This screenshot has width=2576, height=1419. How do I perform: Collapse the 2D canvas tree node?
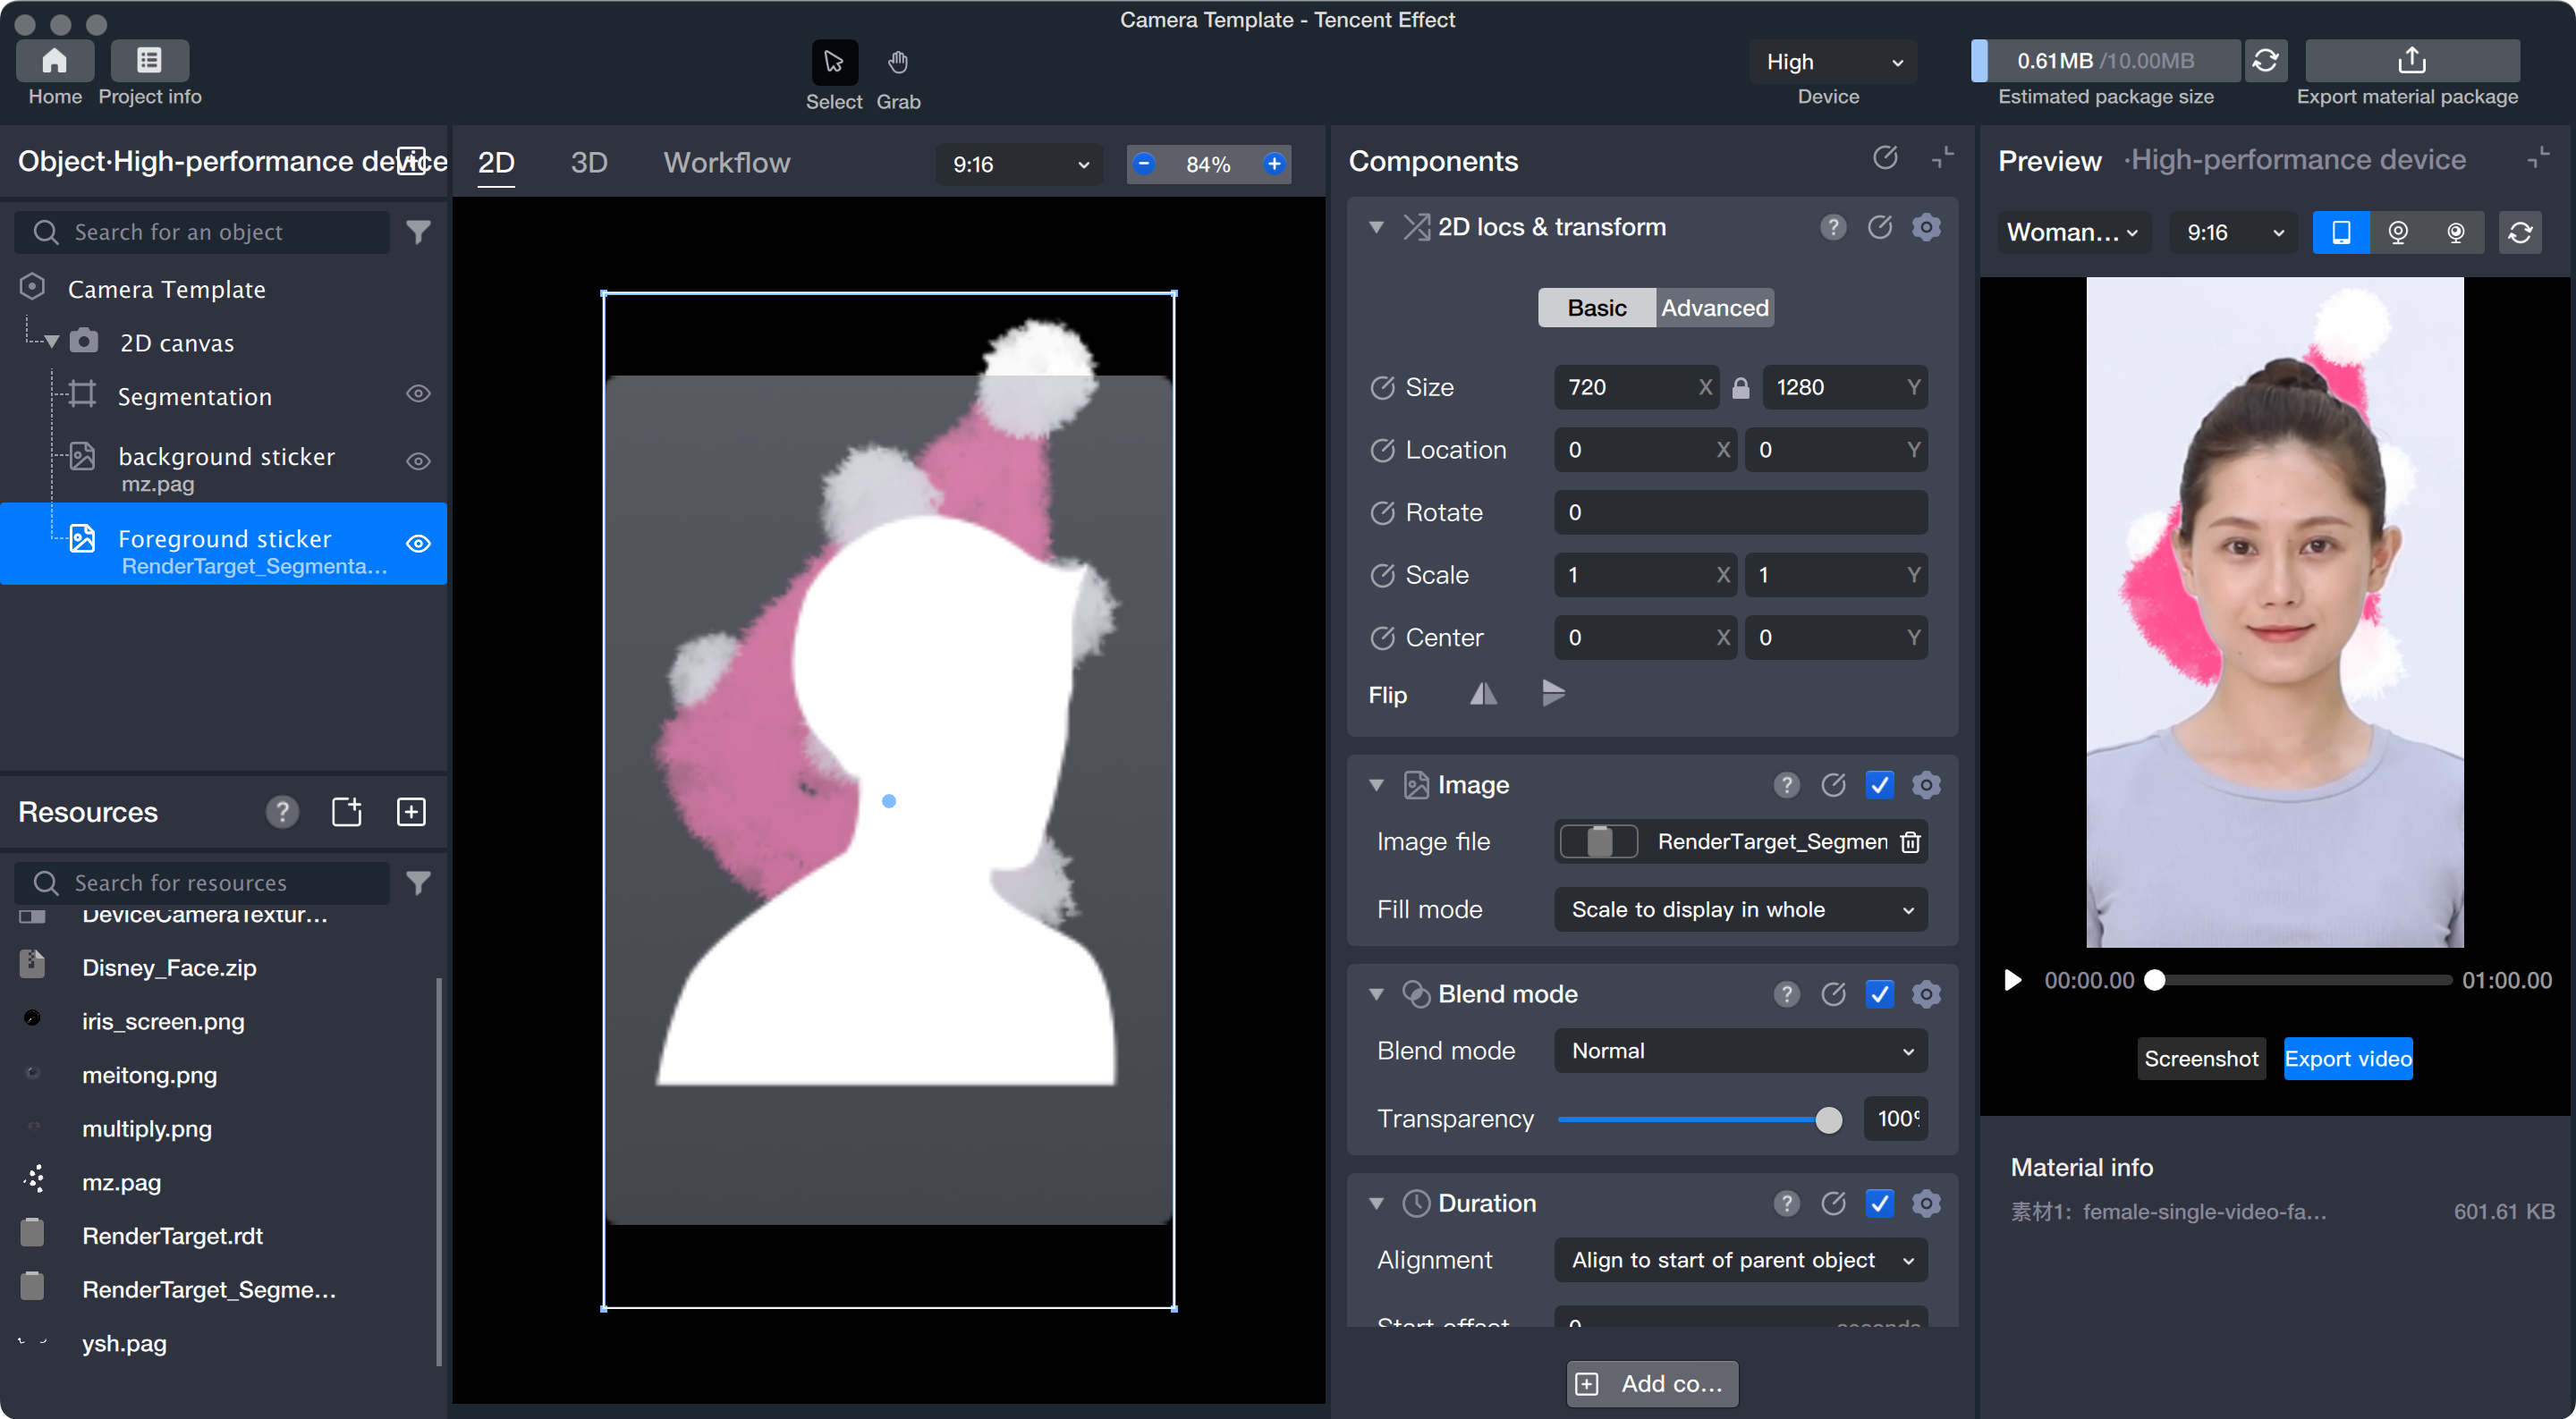[x=52, y=343]
